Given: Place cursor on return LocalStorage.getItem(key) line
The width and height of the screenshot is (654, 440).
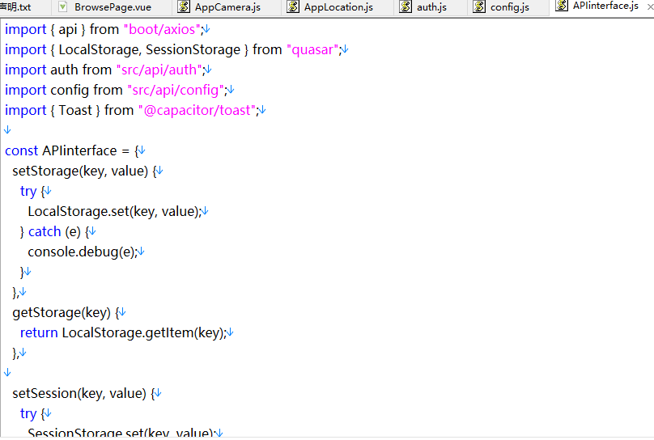Looking at the screenshot, I should (x=123, y=333).
